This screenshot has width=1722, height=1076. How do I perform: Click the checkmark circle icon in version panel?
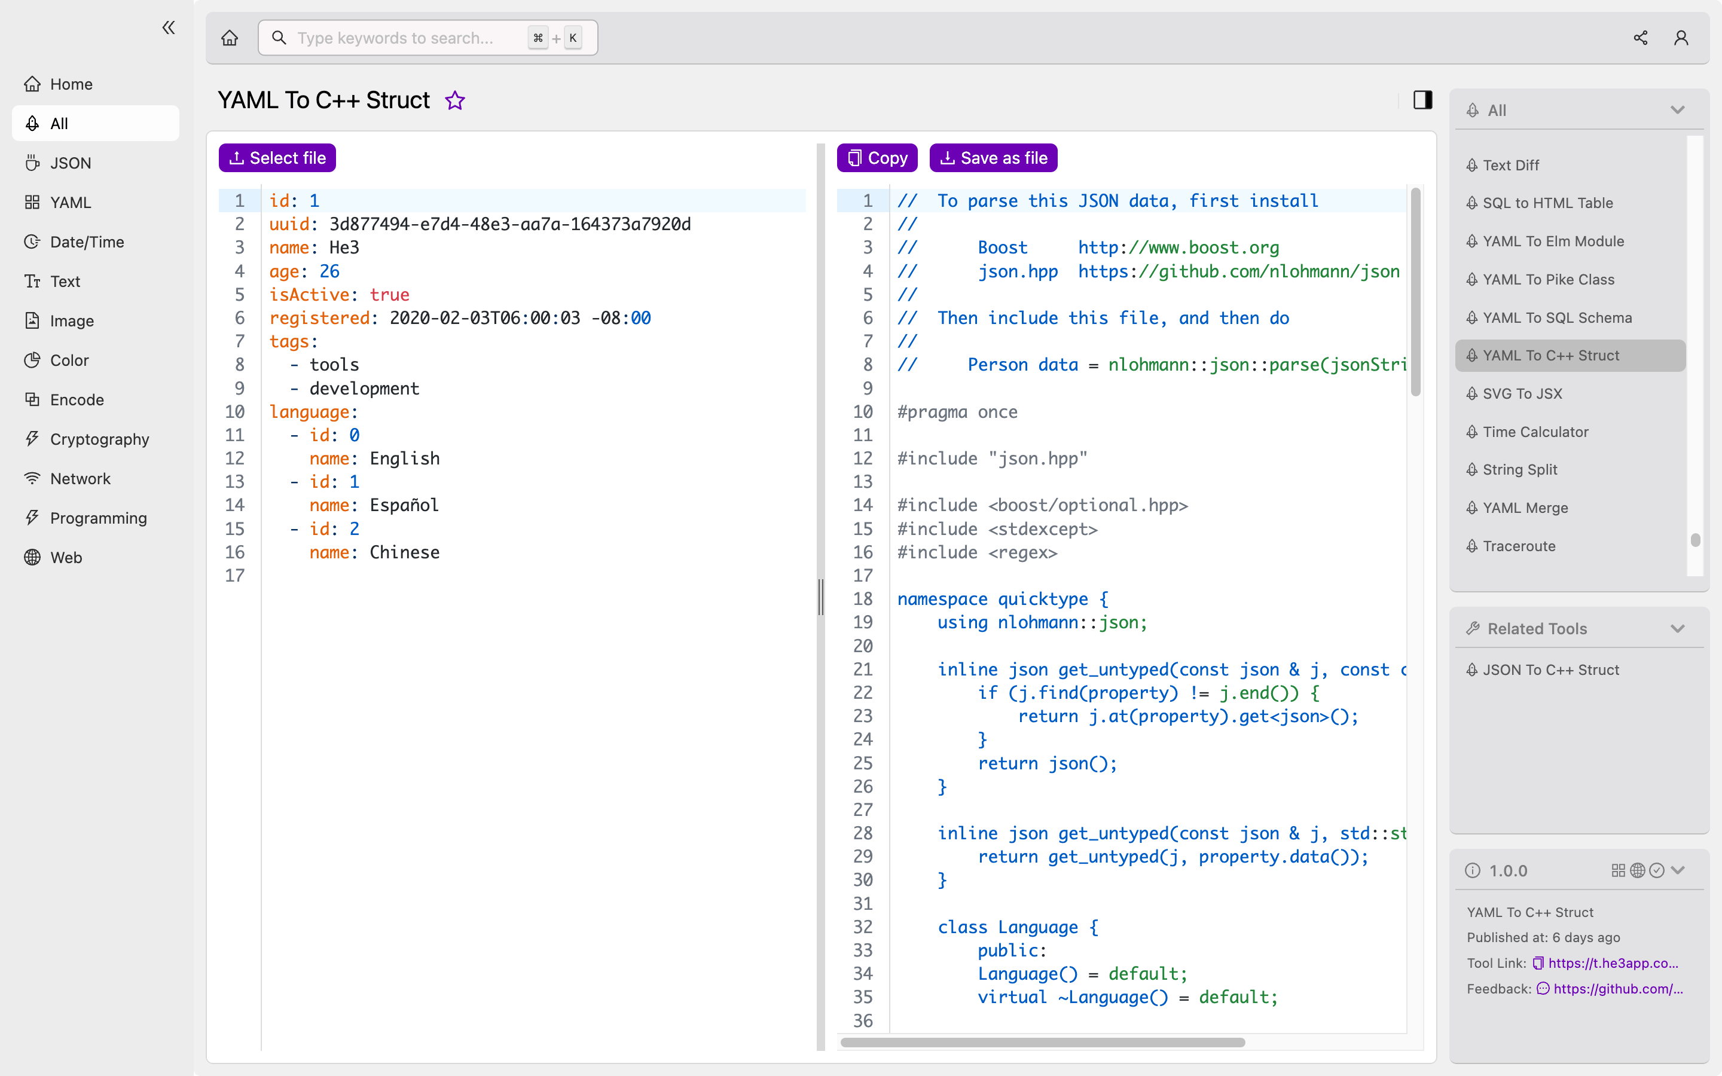pos(1657,870)
